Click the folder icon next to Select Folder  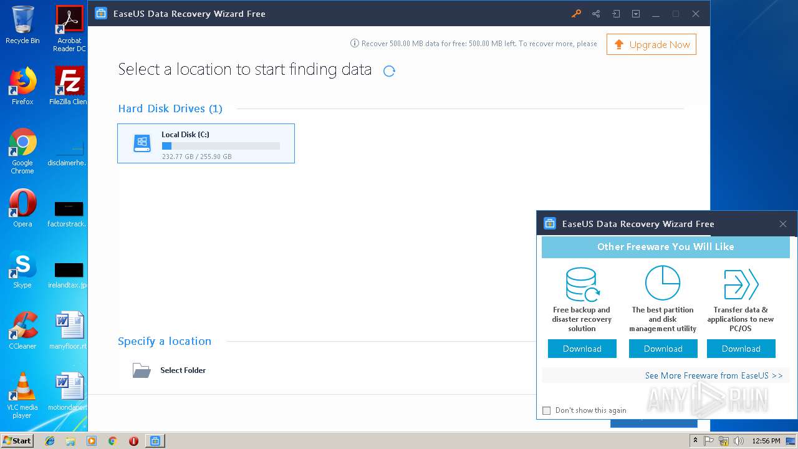(142, 370)
